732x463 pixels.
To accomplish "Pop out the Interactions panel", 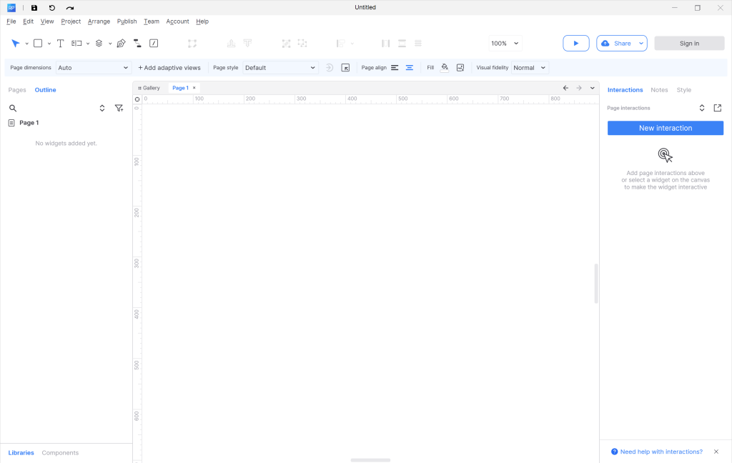I will (x=718, y=108).
